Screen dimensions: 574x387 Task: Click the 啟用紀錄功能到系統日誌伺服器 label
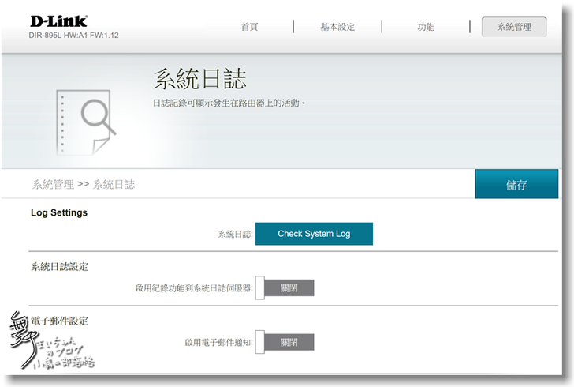[194, 288]
